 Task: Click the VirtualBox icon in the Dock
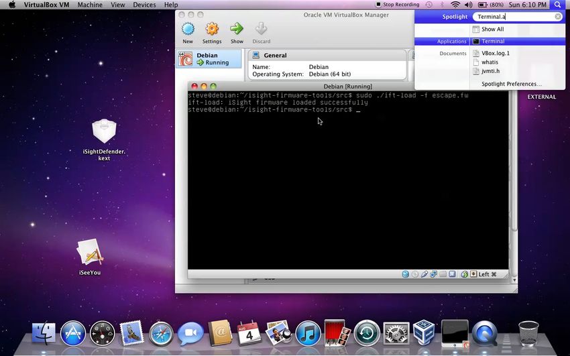point(424,333)
